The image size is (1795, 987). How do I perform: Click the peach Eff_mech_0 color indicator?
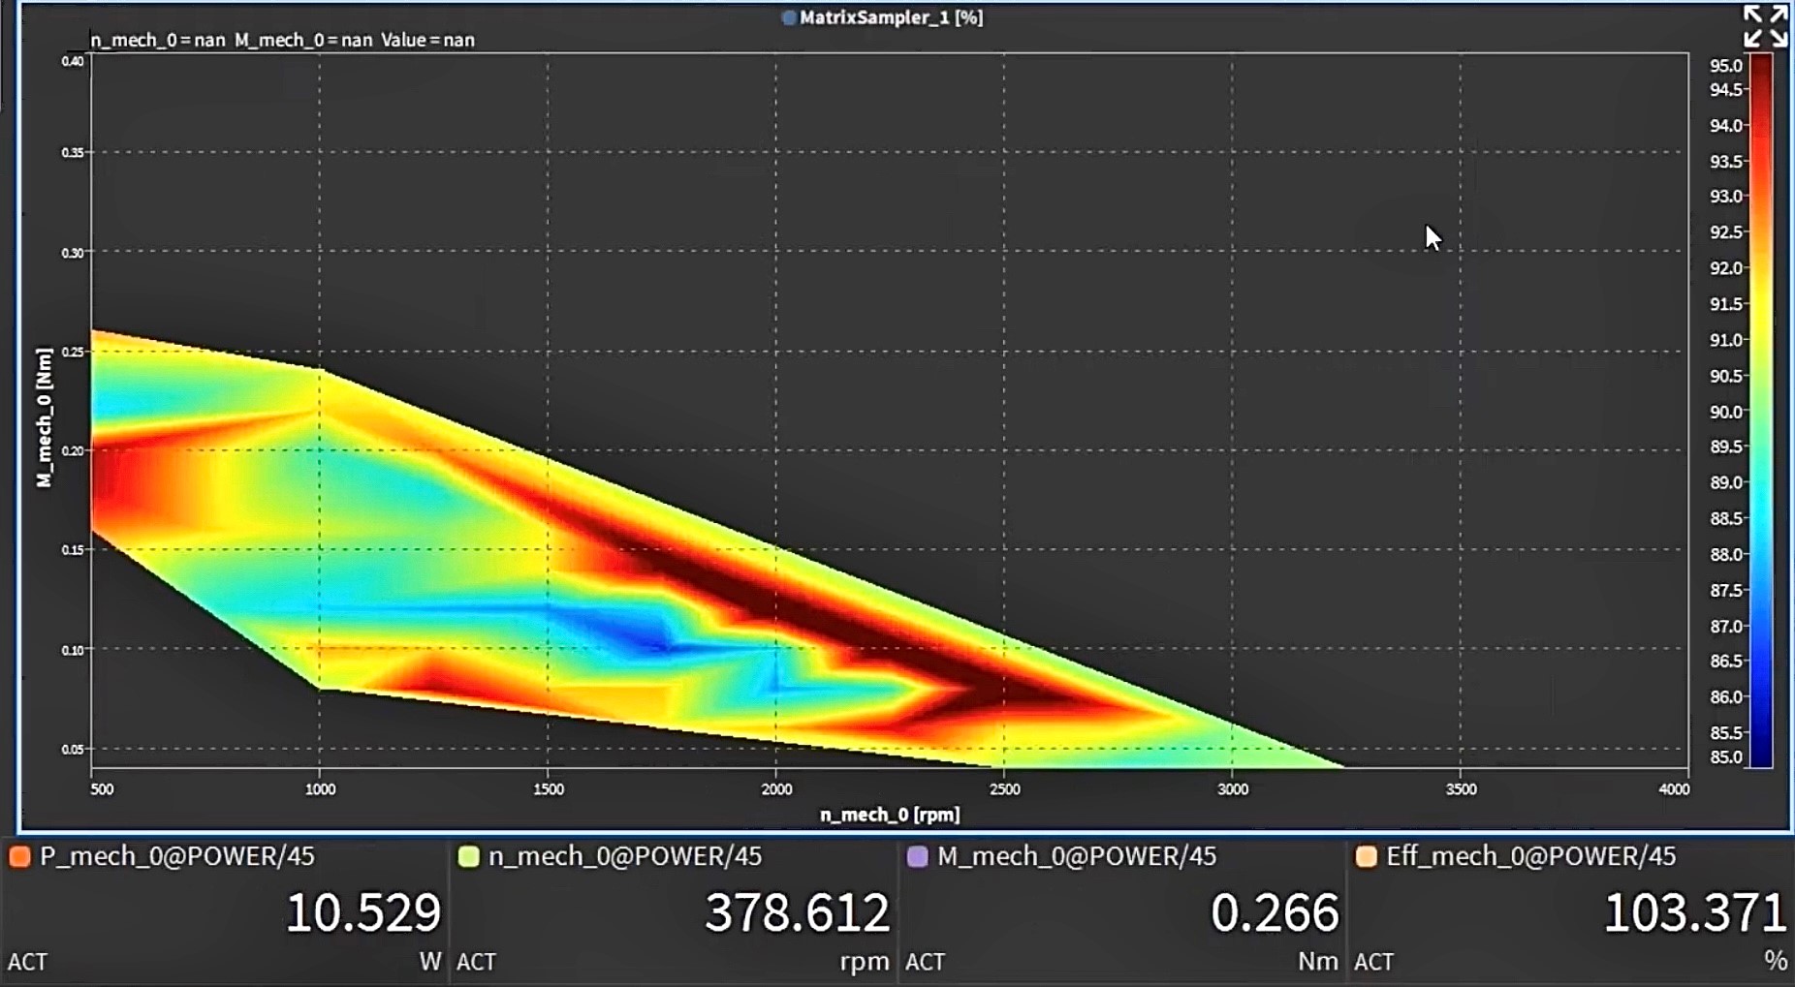[1367, 856]
